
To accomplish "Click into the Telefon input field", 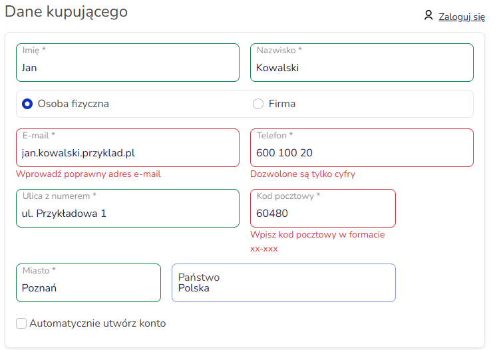I will point(362,148).
